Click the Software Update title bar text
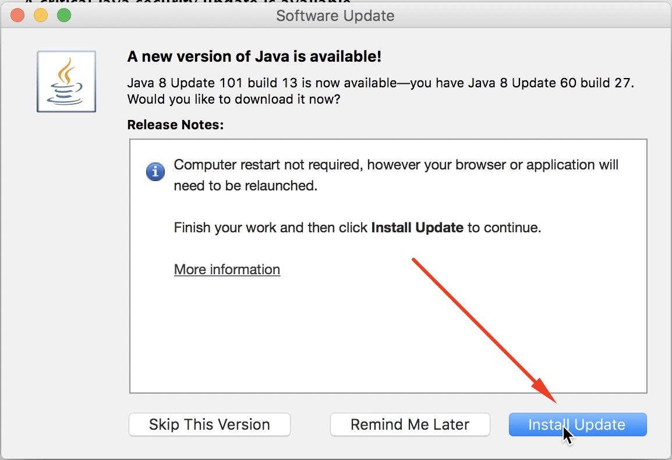 click(x=335, y=16)
